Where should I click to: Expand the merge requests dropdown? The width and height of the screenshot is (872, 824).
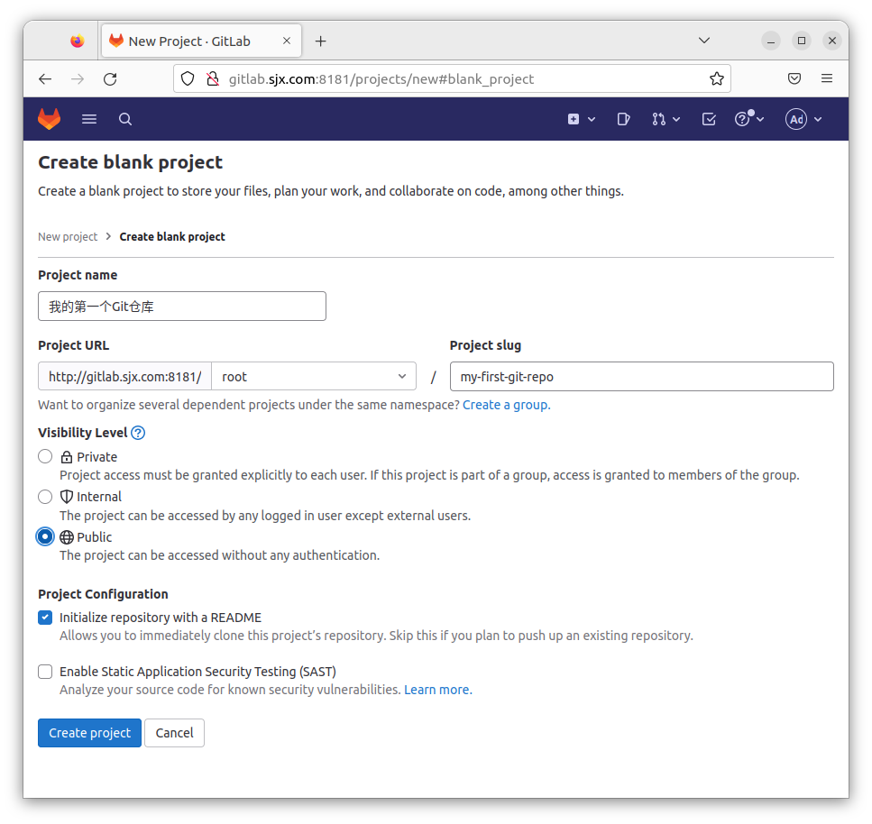(x=665, y=119)
